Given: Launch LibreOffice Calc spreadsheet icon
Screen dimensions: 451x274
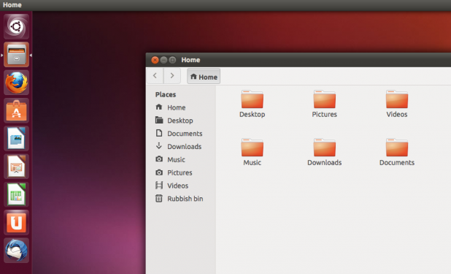Looking at the screenshot, I should pyautogui.click(x=16, y=194).
